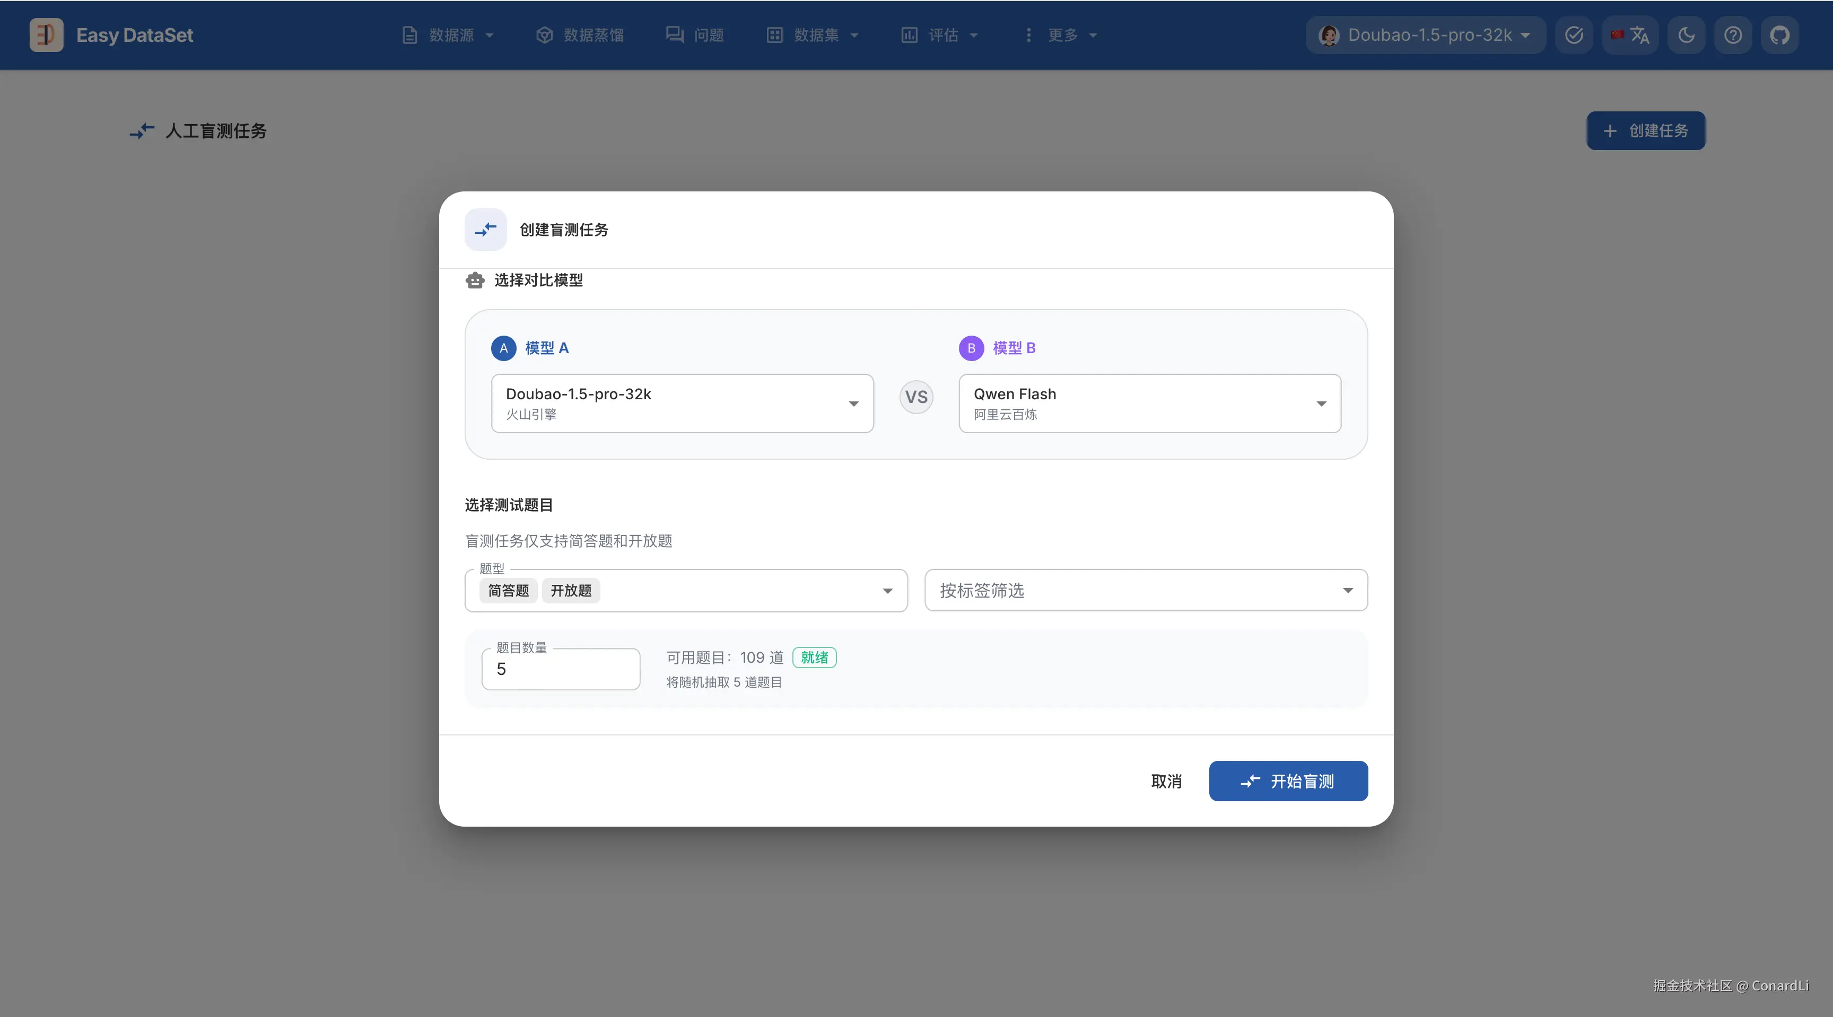
Task: Open the GitHub repository icon
Action: click(1779, 35)
